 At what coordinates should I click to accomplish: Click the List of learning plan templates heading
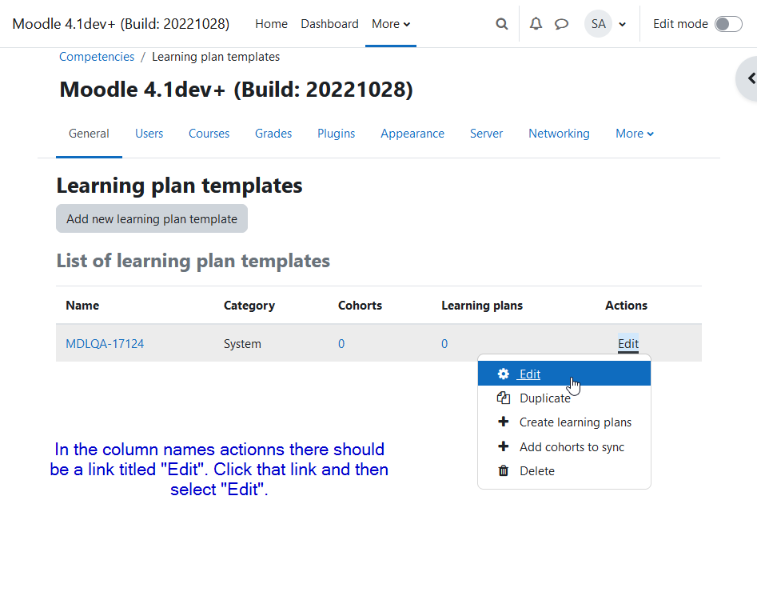(193, 261)
